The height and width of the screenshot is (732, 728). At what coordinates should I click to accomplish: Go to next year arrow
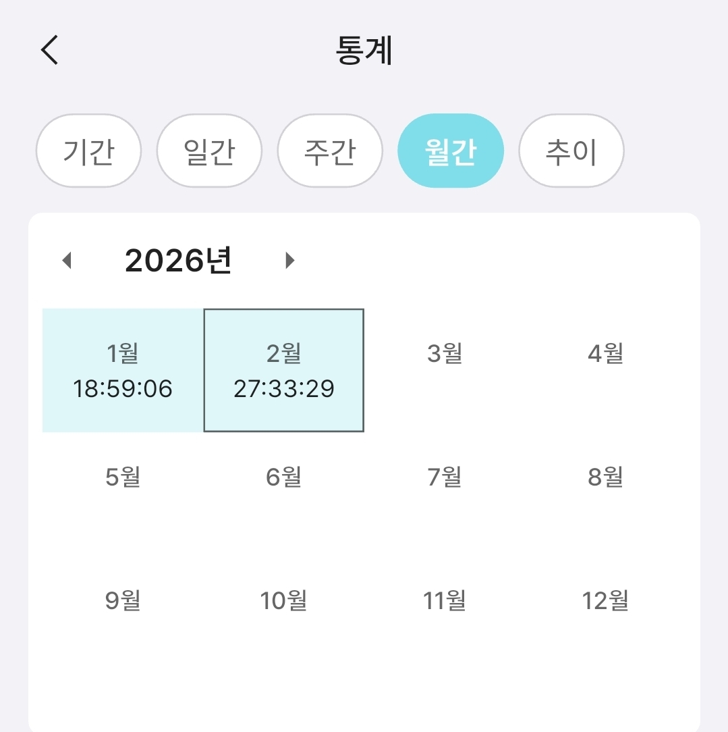(x=290, y=261)
